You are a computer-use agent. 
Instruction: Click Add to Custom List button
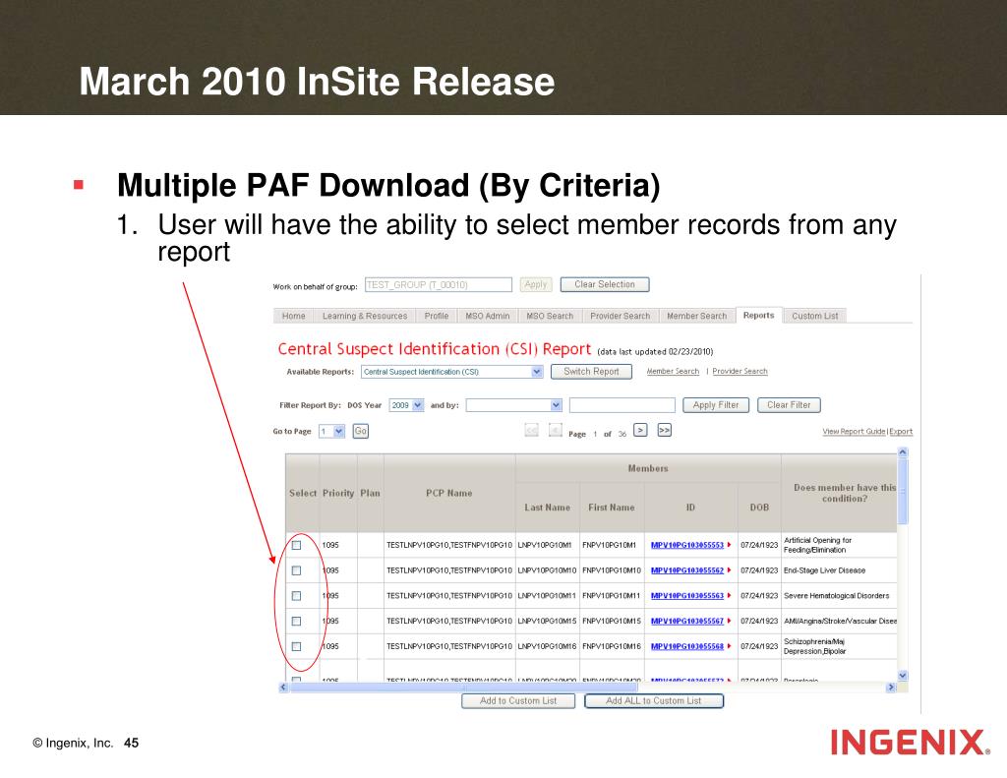click(x=518, y=700)
